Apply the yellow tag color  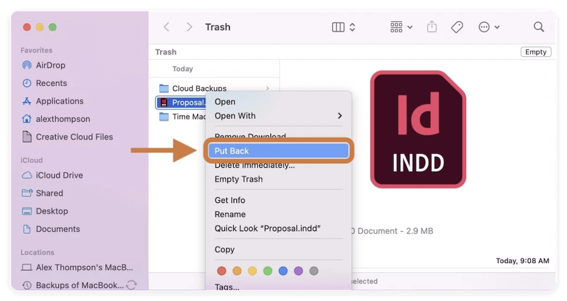252,270
